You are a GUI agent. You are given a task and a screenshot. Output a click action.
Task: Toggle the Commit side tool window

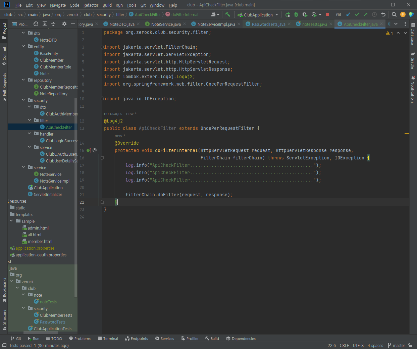[x=4, y=56]
